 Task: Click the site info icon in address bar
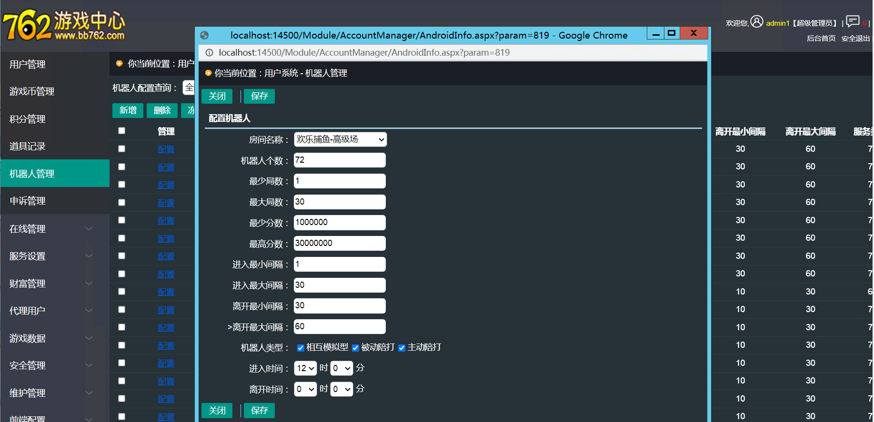[x=209, y=53]
